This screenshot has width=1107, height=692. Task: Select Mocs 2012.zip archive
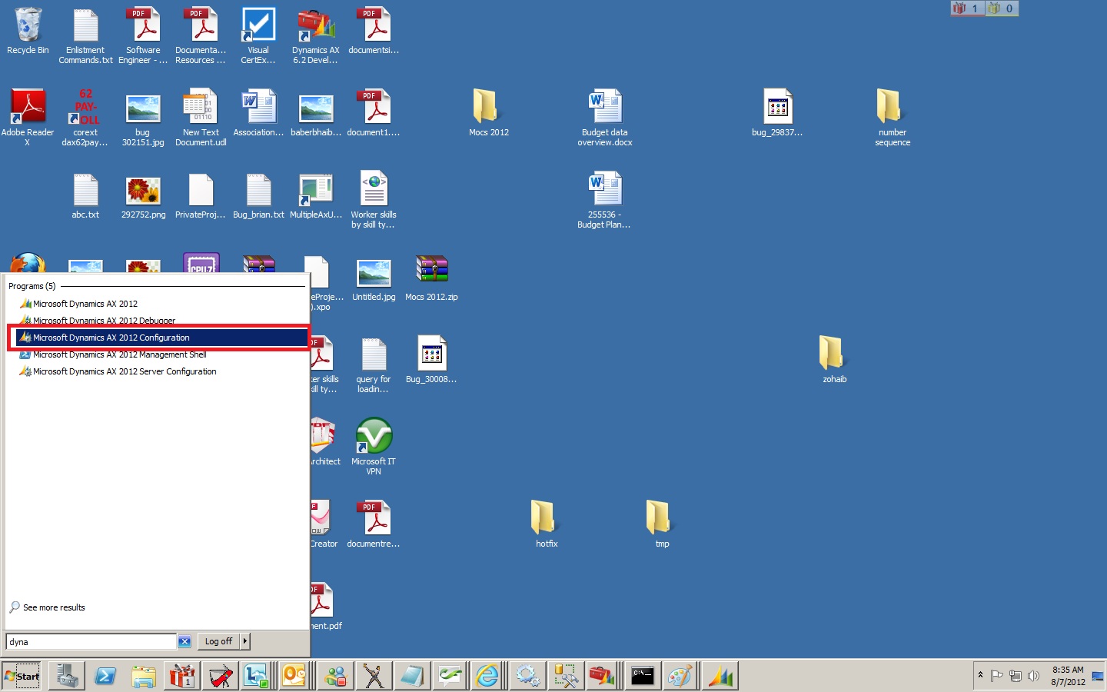coord(431,279)
